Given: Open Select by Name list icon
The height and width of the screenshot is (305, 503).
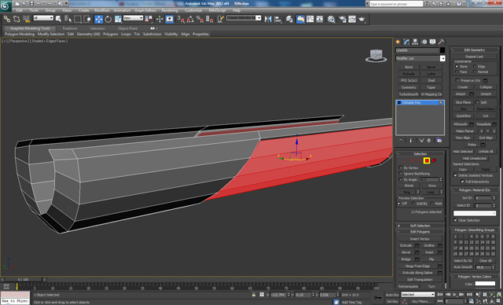Looking at the screenshot, I should pos(68,19).
